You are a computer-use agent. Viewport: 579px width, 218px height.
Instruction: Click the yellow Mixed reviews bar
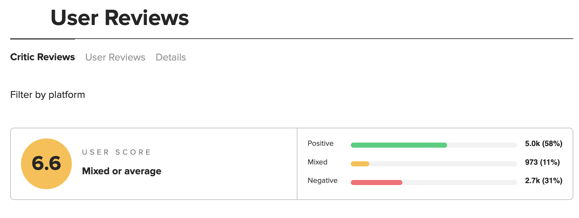pos(360,164)
